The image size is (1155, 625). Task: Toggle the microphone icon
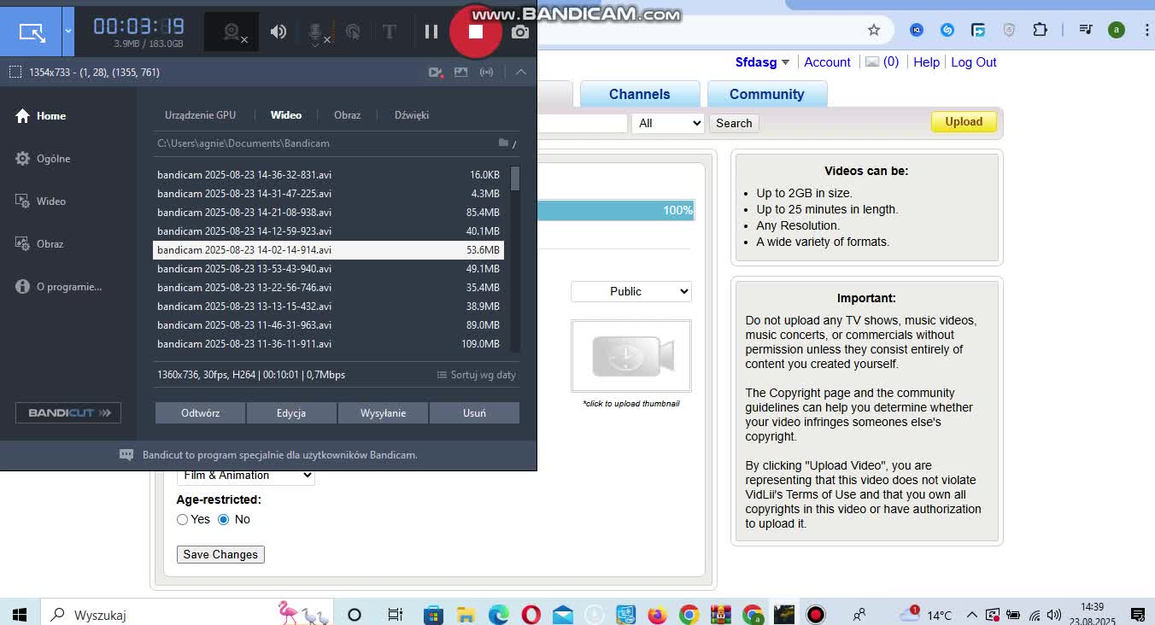click(315, 32)
